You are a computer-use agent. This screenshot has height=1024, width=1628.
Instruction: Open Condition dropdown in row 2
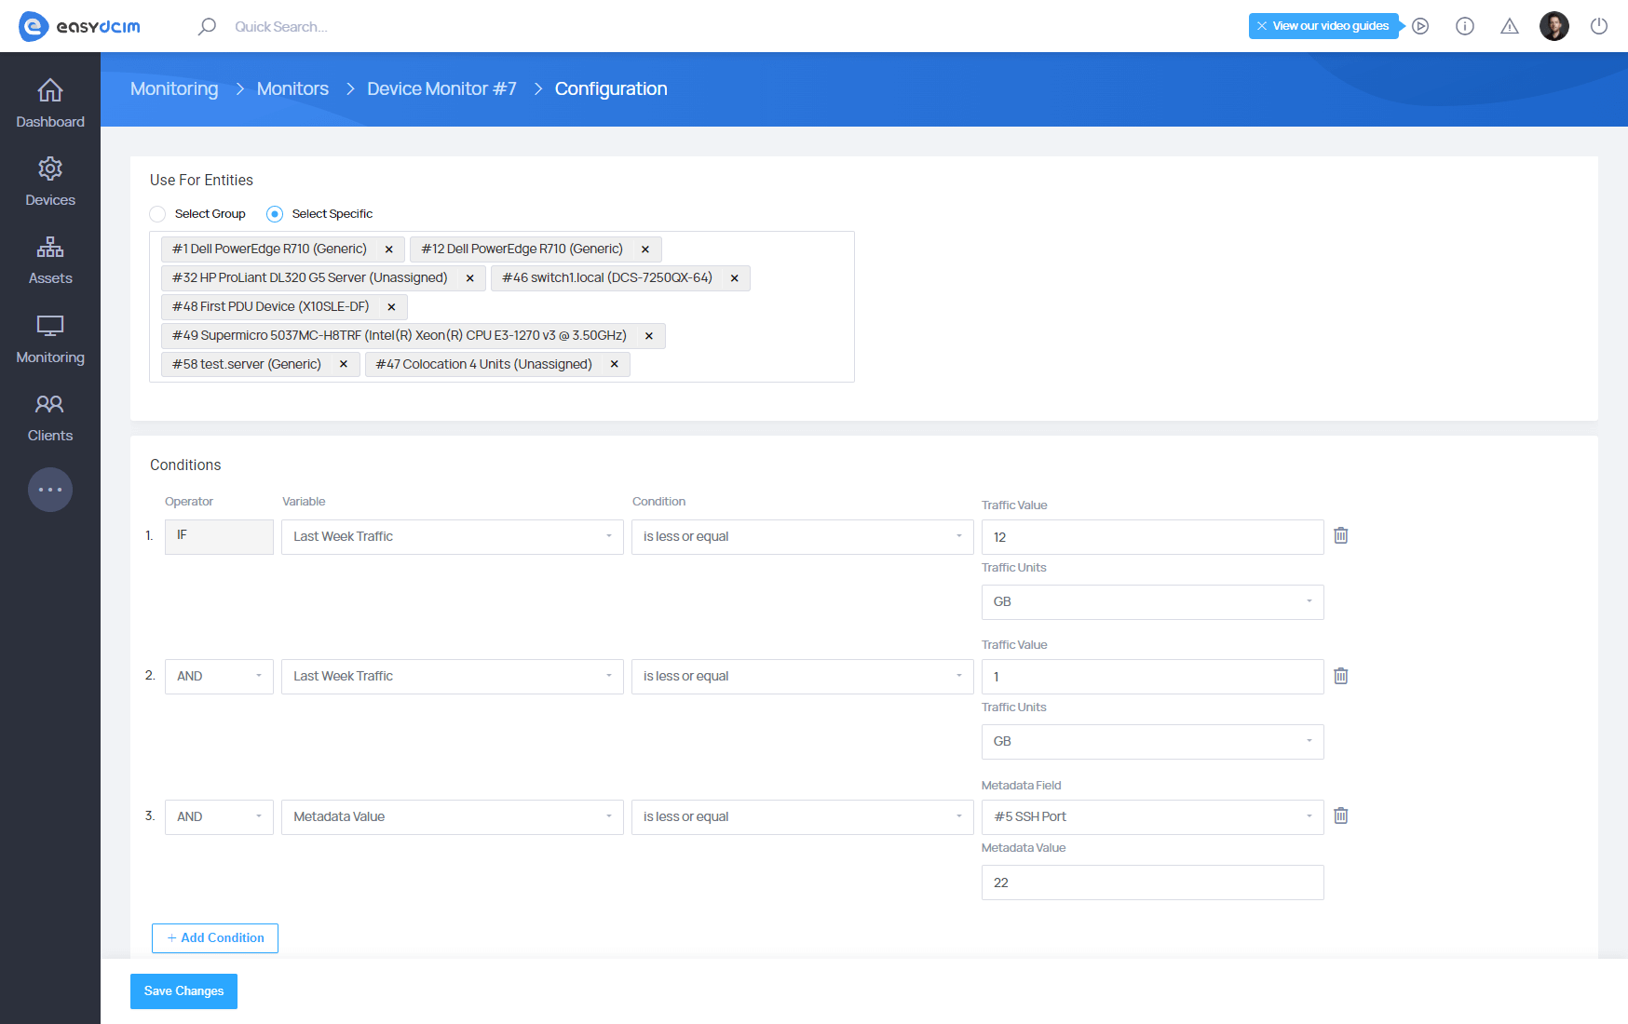pos(803,677)
